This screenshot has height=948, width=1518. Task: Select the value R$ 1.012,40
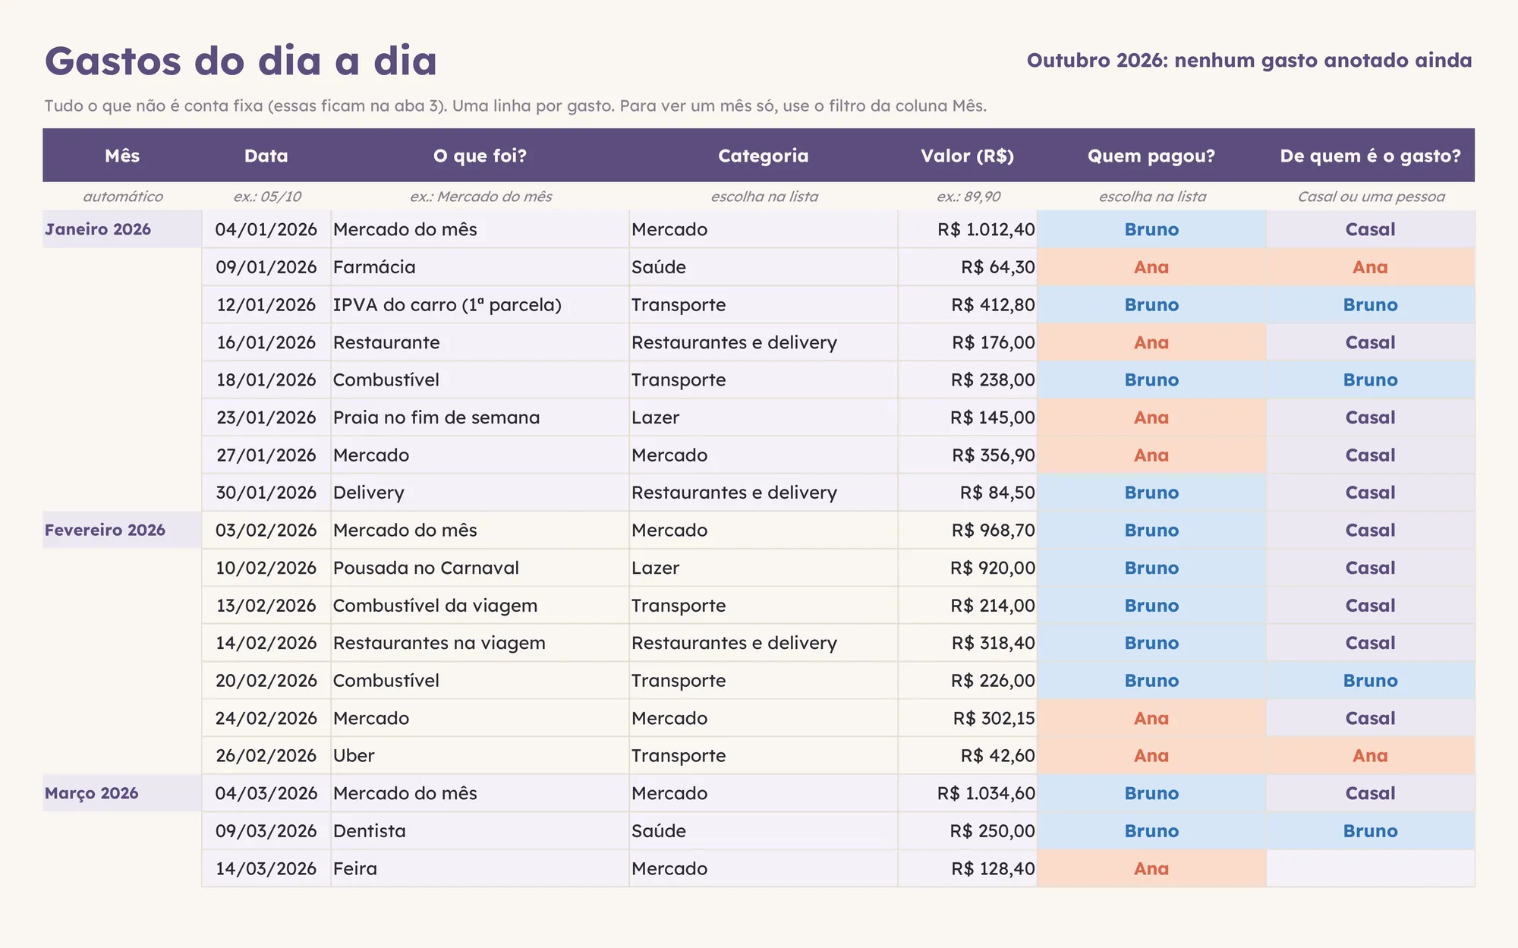tap(967, 229)
